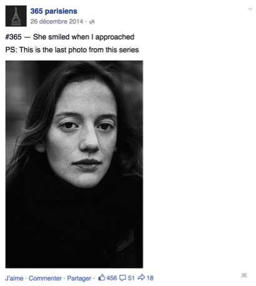The width and height of the screenshot is (256, 286).
Task: Click the thumbs-up likes icon
Action: click(102, 277)
